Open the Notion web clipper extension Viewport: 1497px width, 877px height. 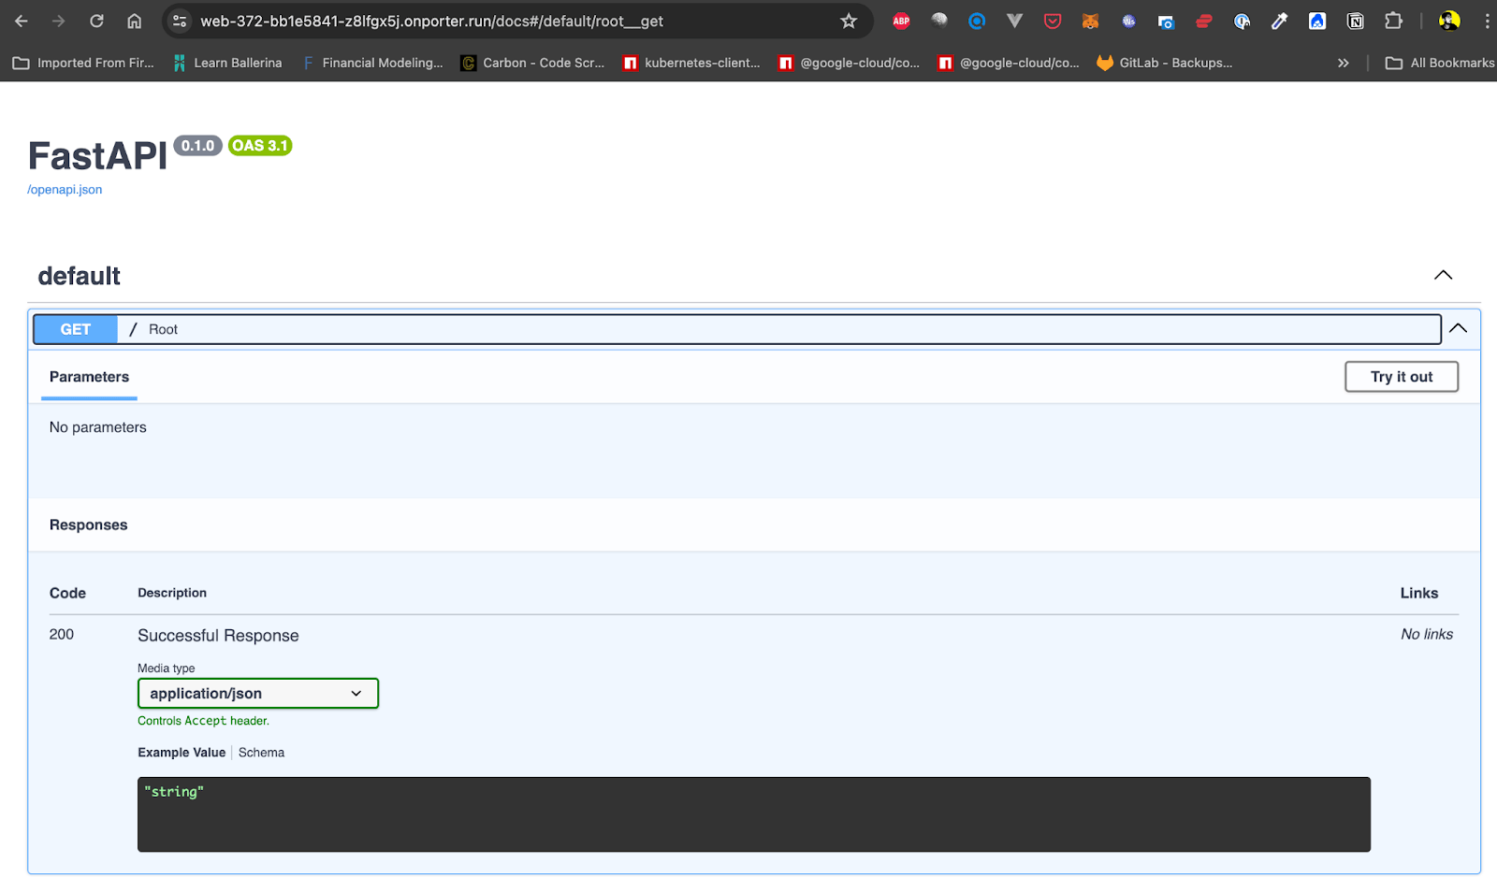pyautogui.click(x=1355, y=21)
